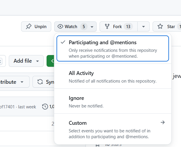Click the pin icon on Unpin button
This screenshot has height=147, width=181.
coord(28,27)
